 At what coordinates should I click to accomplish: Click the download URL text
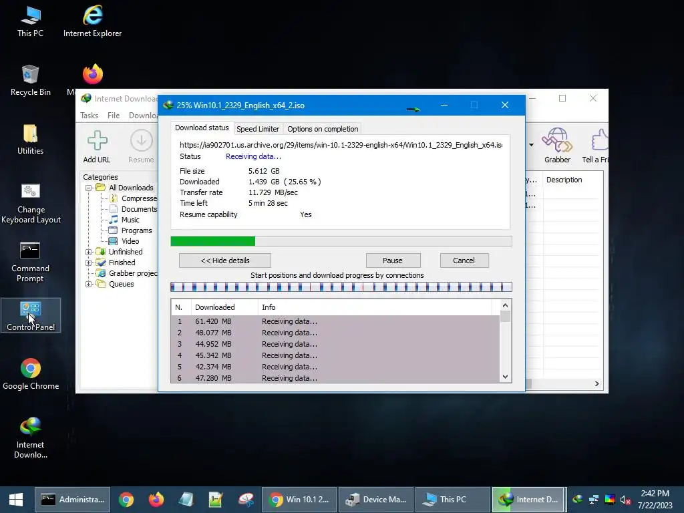[x=341, y=145]
